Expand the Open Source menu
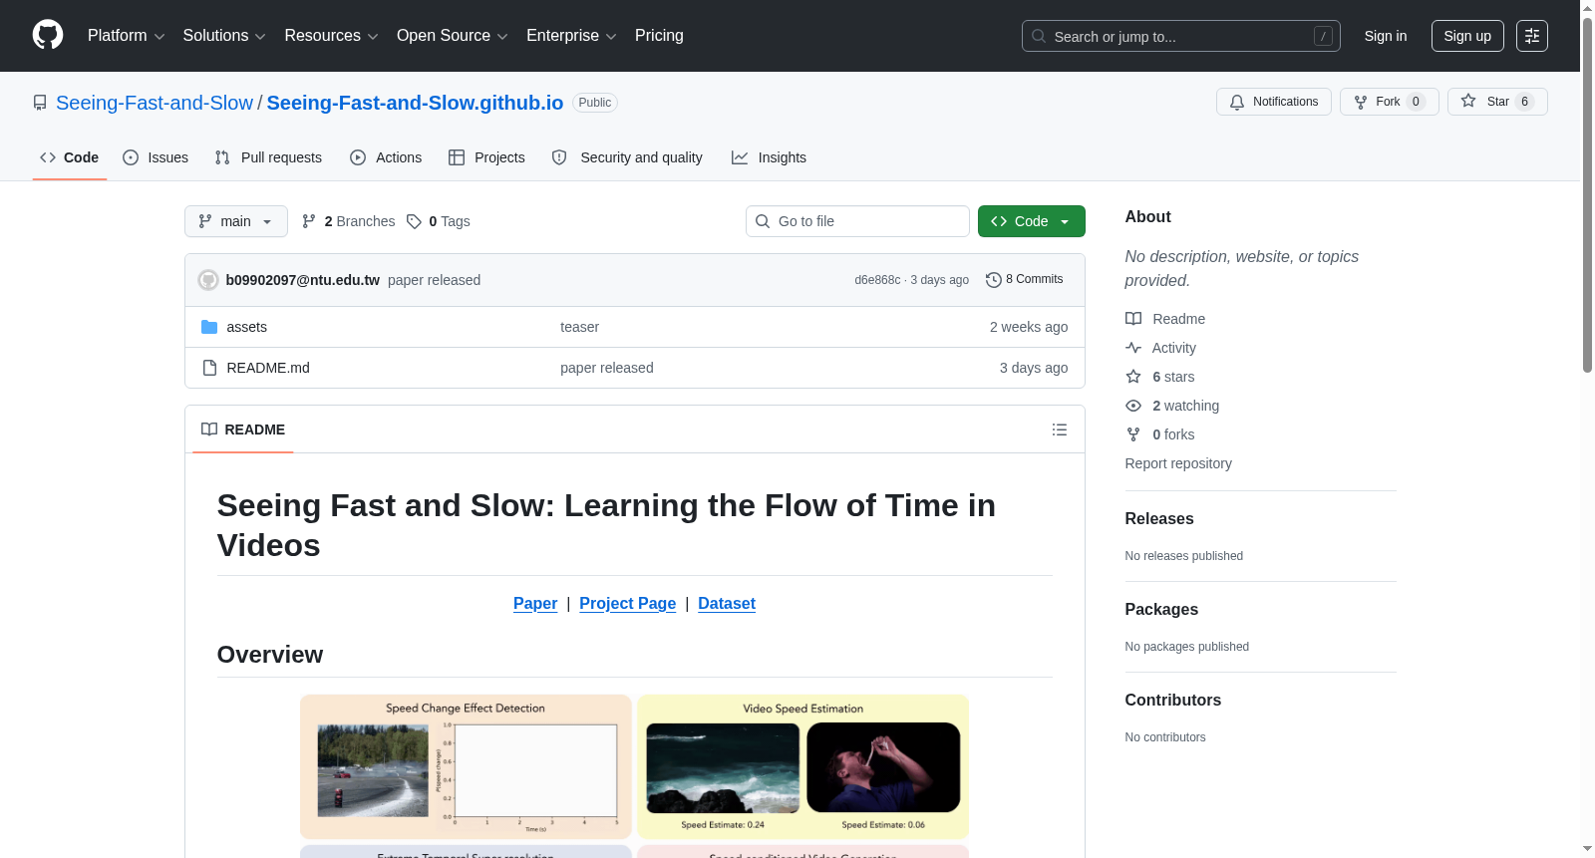The width and height of the screenshot is (1595, 858). pyautogui.click(x=453, y=36)
